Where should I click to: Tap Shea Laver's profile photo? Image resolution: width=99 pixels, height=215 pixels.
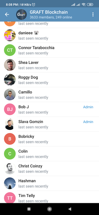coord(10,65)
